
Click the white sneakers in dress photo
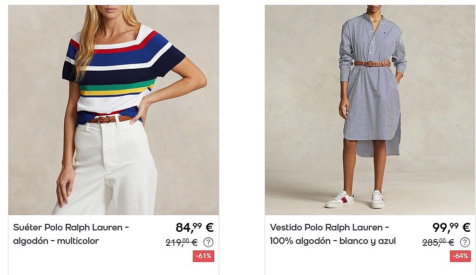(x=354, y=200)
